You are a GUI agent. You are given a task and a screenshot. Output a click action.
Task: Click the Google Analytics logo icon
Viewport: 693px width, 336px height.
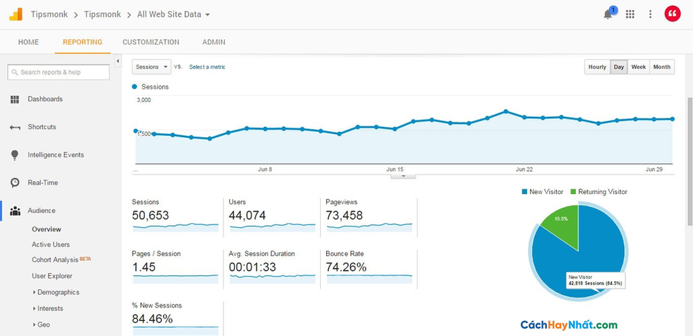click(16, 14)
